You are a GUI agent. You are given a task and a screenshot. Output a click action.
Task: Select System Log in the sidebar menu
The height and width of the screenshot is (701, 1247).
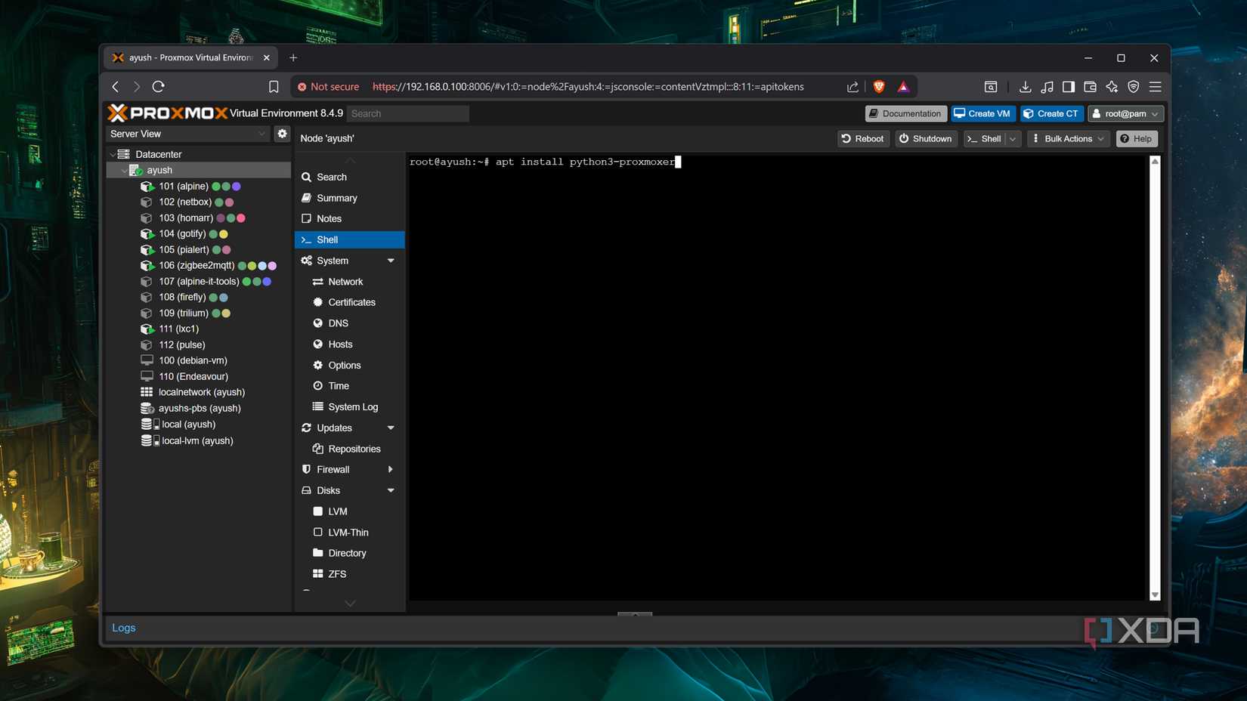click(x=352, y=406)
